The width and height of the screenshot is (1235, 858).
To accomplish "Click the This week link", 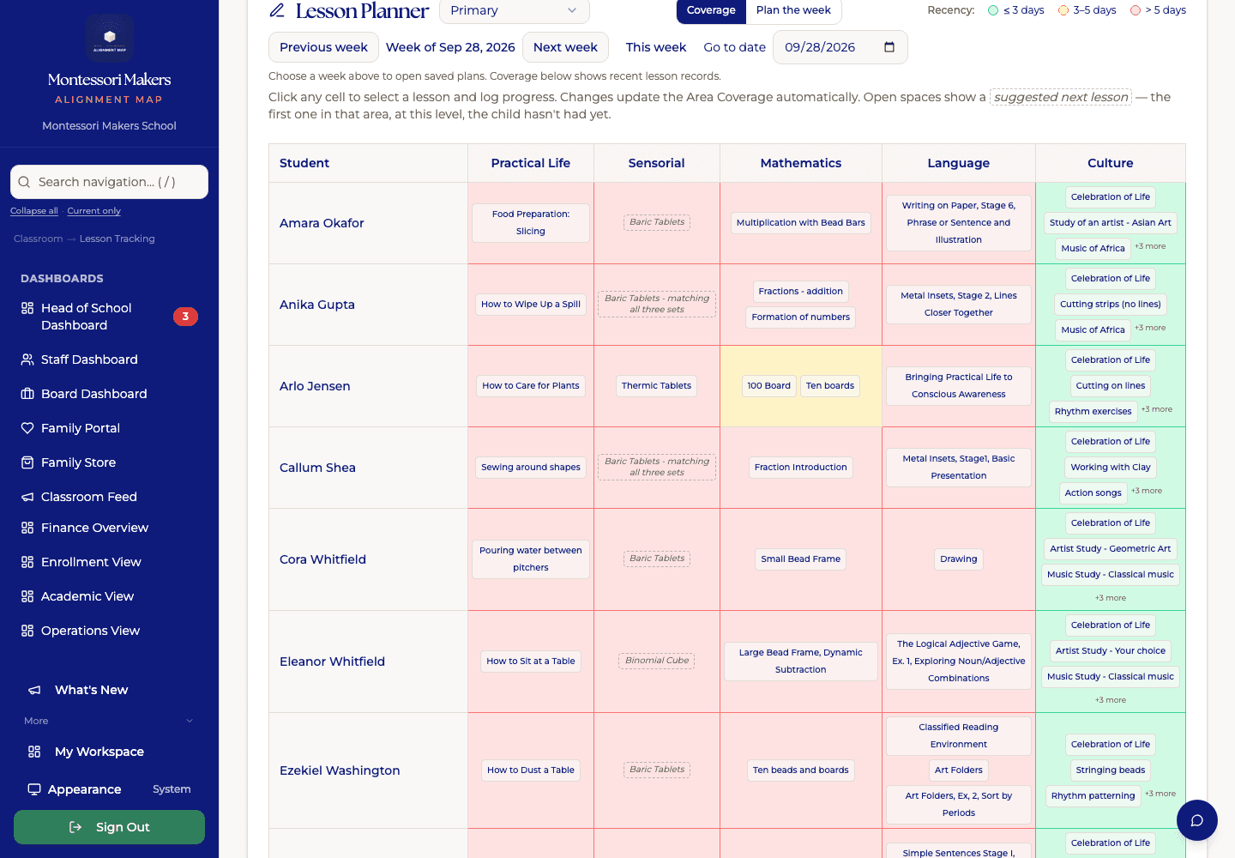I will [x=656, y=47].
